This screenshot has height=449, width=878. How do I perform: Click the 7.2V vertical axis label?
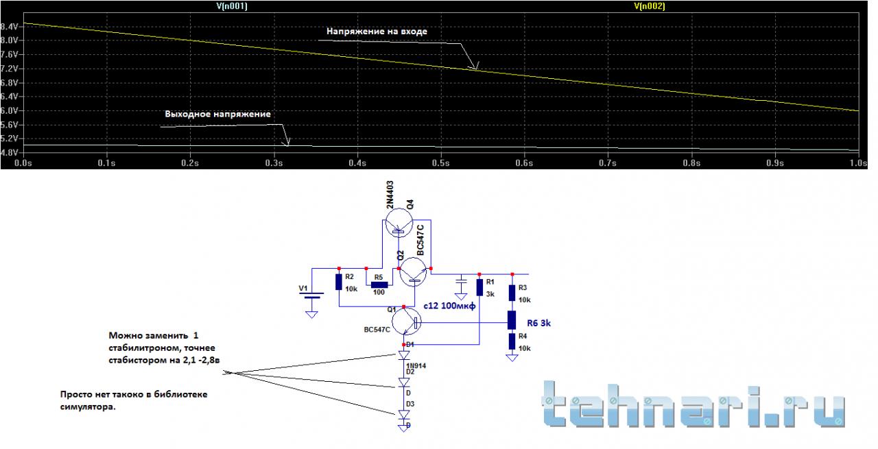[10, 69]
